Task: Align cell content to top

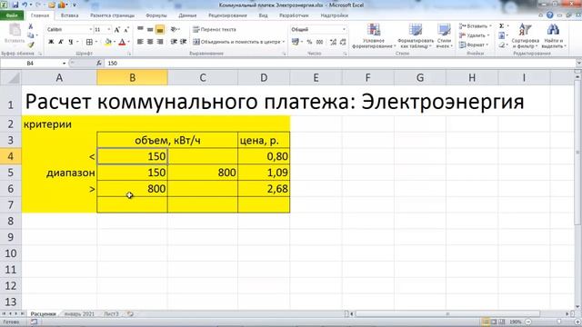Action: (x=140, y=29)
